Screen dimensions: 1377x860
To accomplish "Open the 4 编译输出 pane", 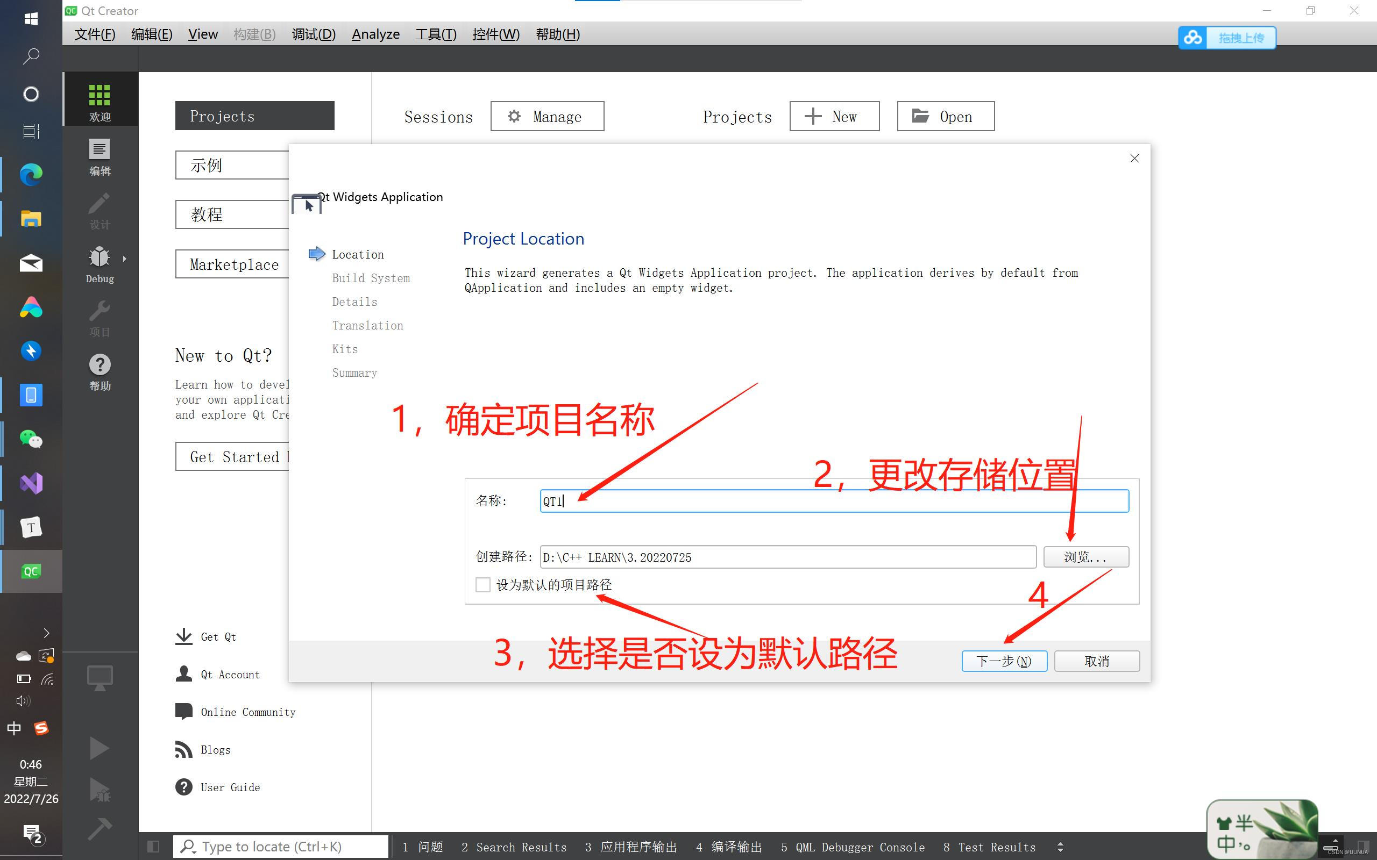I will pyautogui.click(x=729, y=847).
